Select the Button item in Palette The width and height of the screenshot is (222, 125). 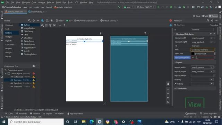29,25
